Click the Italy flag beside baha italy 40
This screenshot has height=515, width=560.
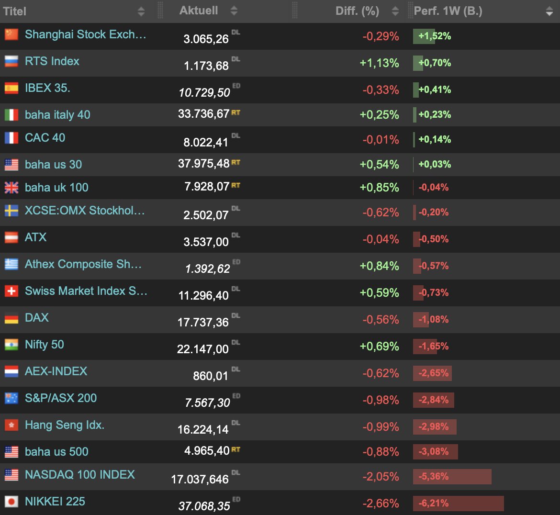11,115
